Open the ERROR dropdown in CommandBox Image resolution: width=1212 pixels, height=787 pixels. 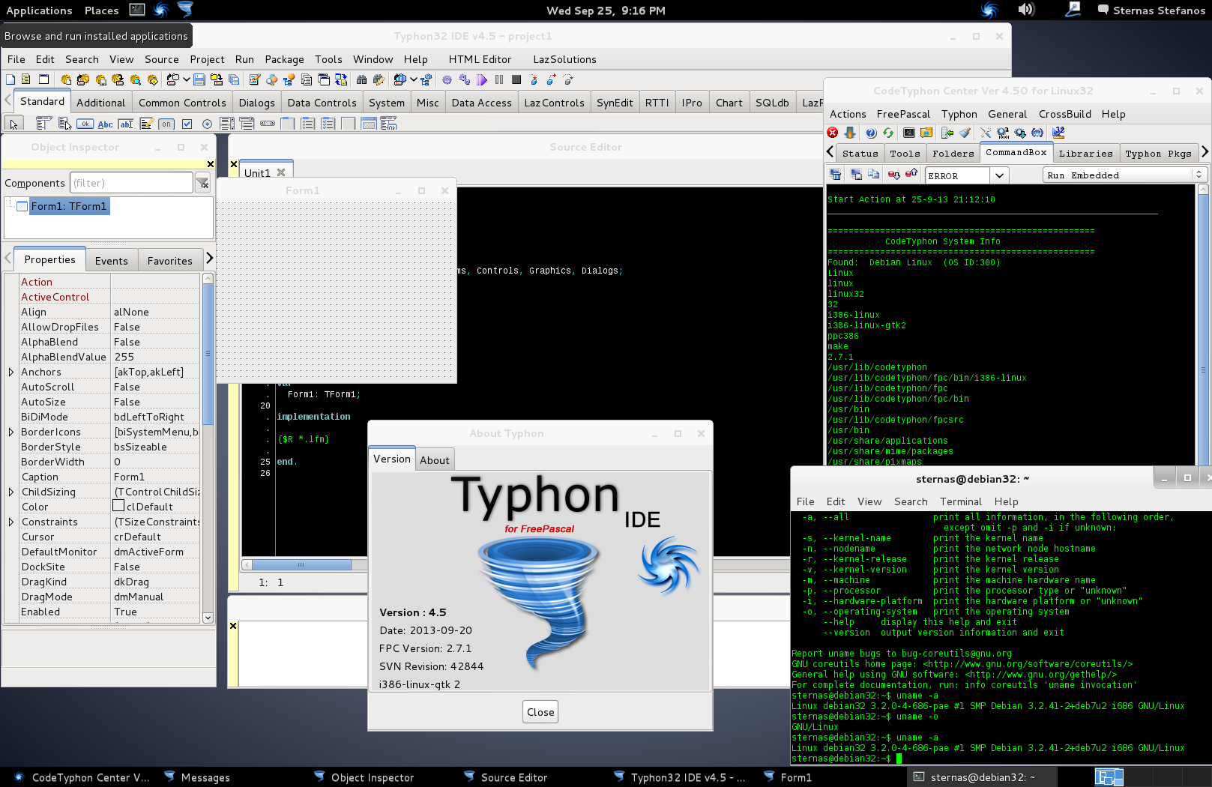pyautogui.click(x=999, y=175)
